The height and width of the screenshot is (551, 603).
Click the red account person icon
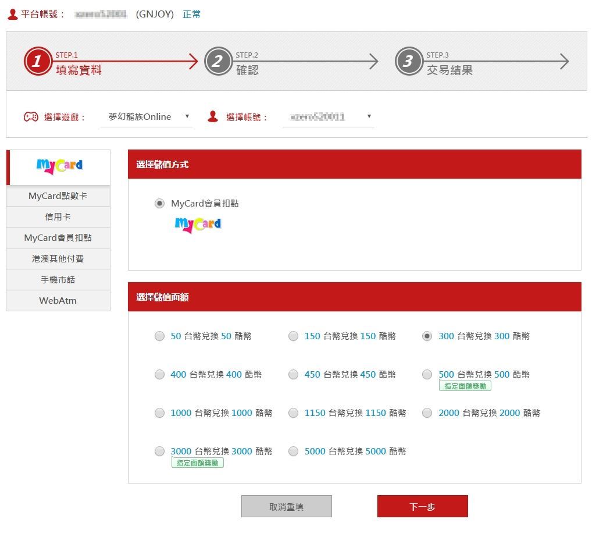click(213, 116)
